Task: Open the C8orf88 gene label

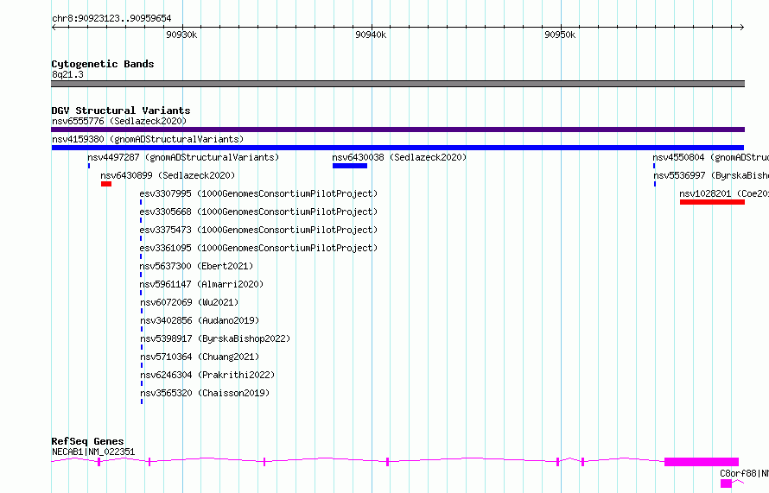Action: [744, 473]
